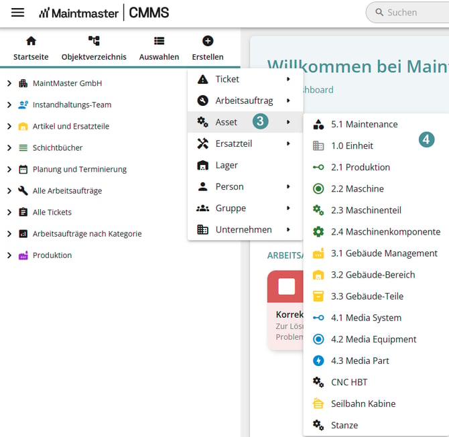Viewport: 449px width, 437px height.
Task: Select 3.3 Gebäude-Teile asset type
Action: 376,296
